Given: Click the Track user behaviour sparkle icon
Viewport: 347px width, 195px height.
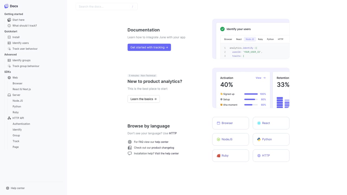Looking at the screenshot, I should tap(9, 49).
